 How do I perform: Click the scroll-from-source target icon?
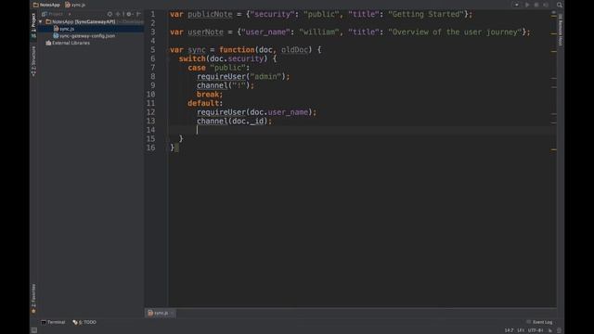(110, 14)
